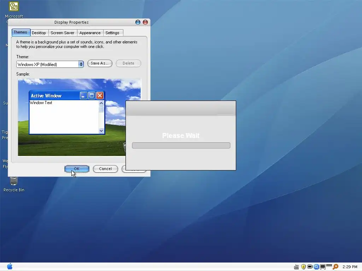Go to the Appearance tab
Viewport: 362px width, 271px height.
pyautogui.click(x=90, y=33)
